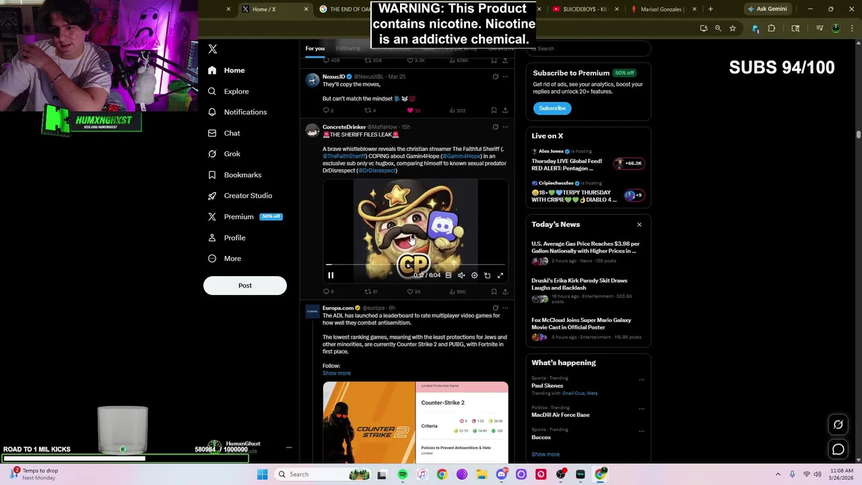Click Grok icon on ConcreteDrinker's post
The image size is (862, 485).
click(x=495, y=127)
